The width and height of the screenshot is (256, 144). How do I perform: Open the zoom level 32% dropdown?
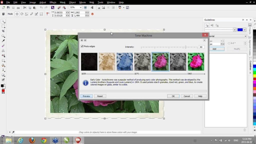point(80,7)
